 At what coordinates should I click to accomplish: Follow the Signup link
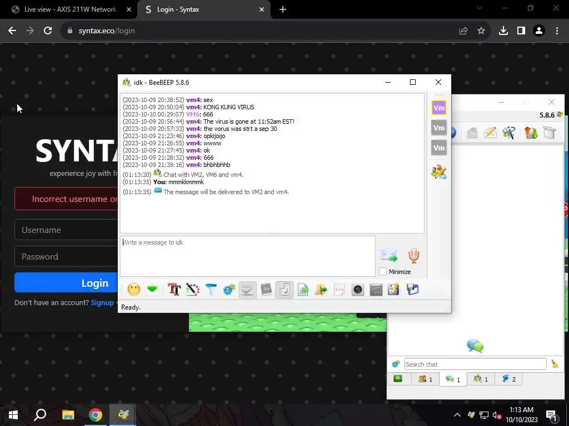click(102, 302)
